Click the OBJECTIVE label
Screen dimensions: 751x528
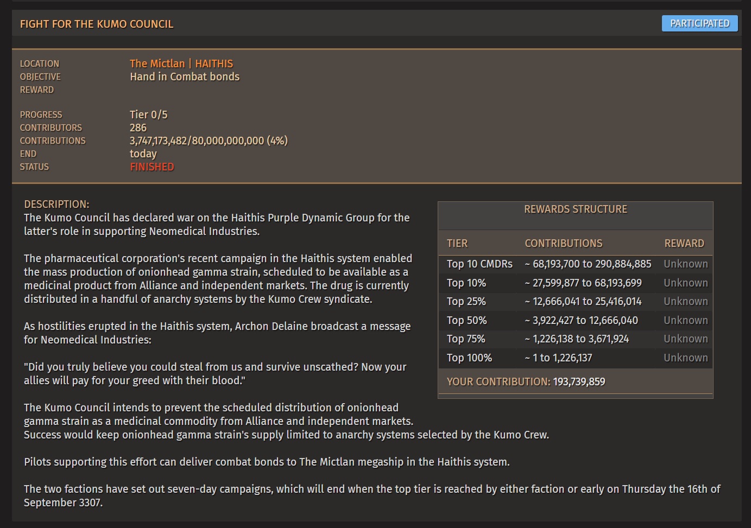pyautogui.click(x=40, y=77)
